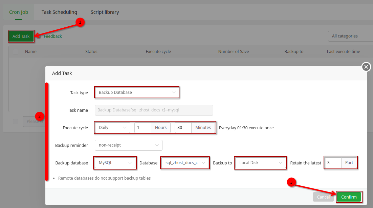Click the Add Task button
Viewport: 373px width, 208px height.
tap(21, 36)
